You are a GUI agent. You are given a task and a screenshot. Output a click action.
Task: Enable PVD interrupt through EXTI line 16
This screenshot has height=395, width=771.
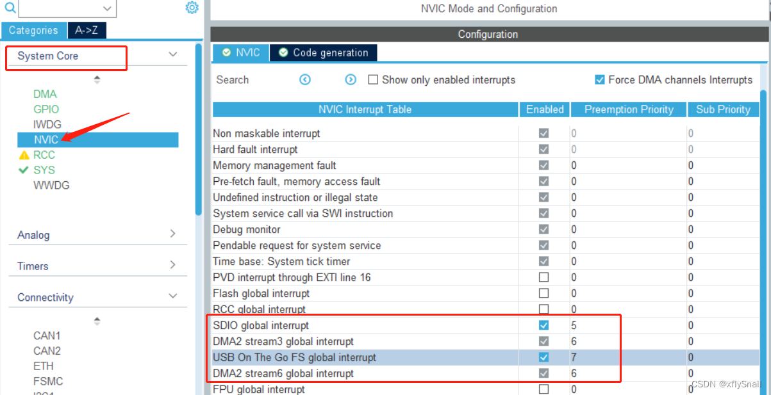pyautogui.click(x=544, y=277)
